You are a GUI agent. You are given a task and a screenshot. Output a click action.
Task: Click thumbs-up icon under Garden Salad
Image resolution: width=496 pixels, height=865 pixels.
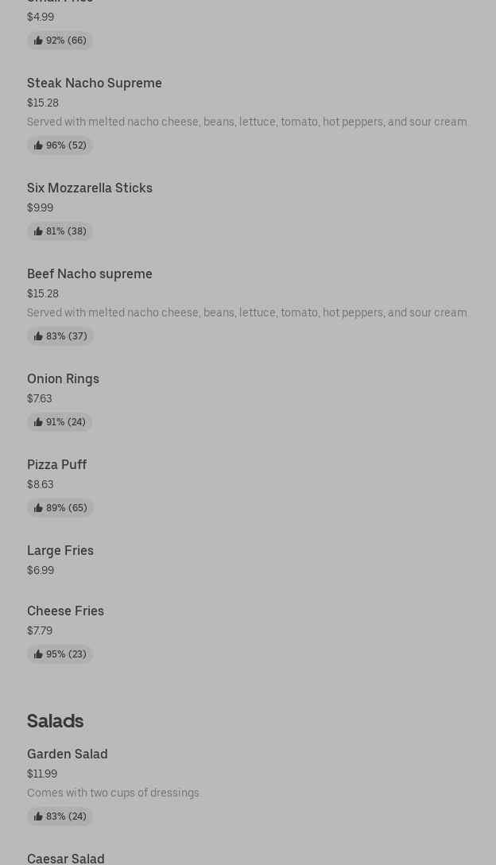pos(38,817)
